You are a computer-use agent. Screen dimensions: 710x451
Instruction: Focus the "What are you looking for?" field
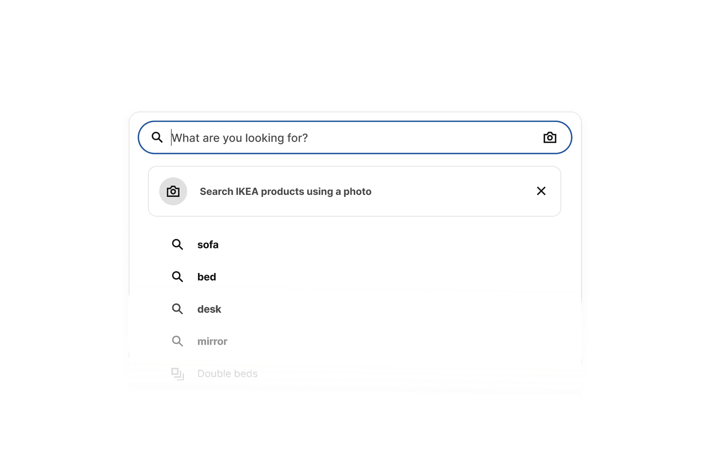[239, 138]
